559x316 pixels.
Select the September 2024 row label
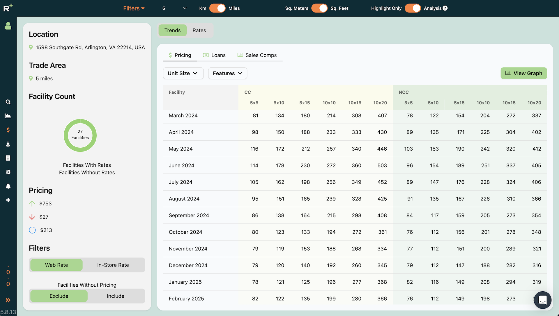click(x=189, y=215)
